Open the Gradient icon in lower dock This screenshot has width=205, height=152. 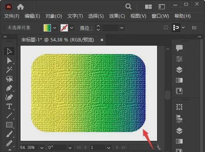[179, 141]
